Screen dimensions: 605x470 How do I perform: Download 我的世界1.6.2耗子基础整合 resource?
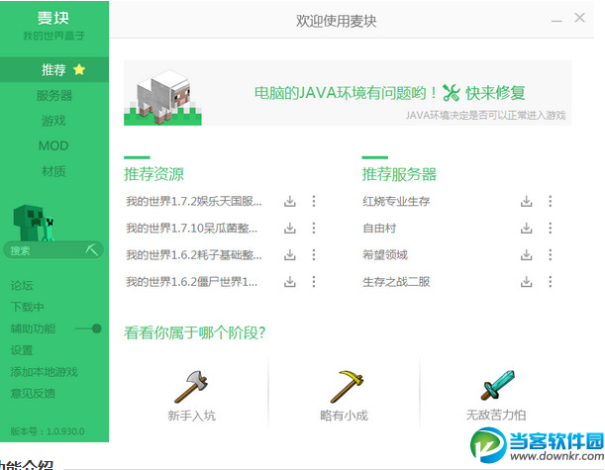pos(290,255)
